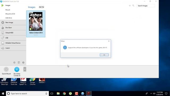Open DAEMON Tools Lite desktop shortcut
Screen dimensions: 170x96
coord(14,82)
